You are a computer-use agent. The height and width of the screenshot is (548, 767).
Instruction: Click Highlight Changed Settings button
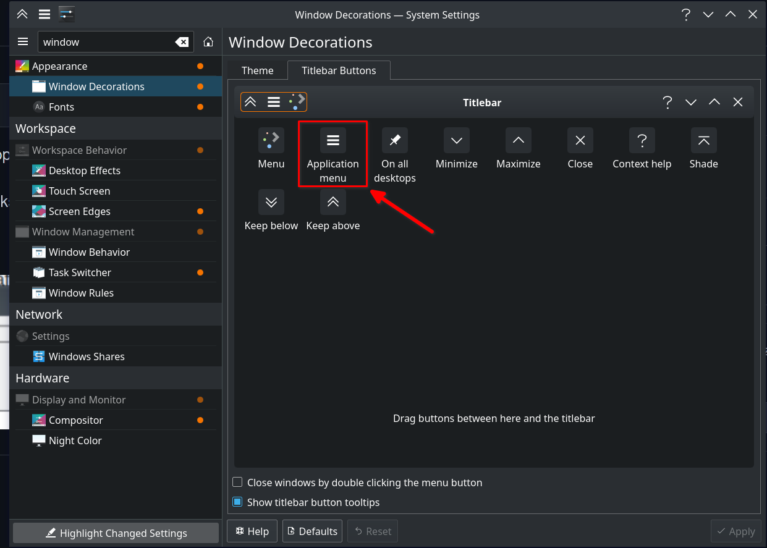click(116, 533)
